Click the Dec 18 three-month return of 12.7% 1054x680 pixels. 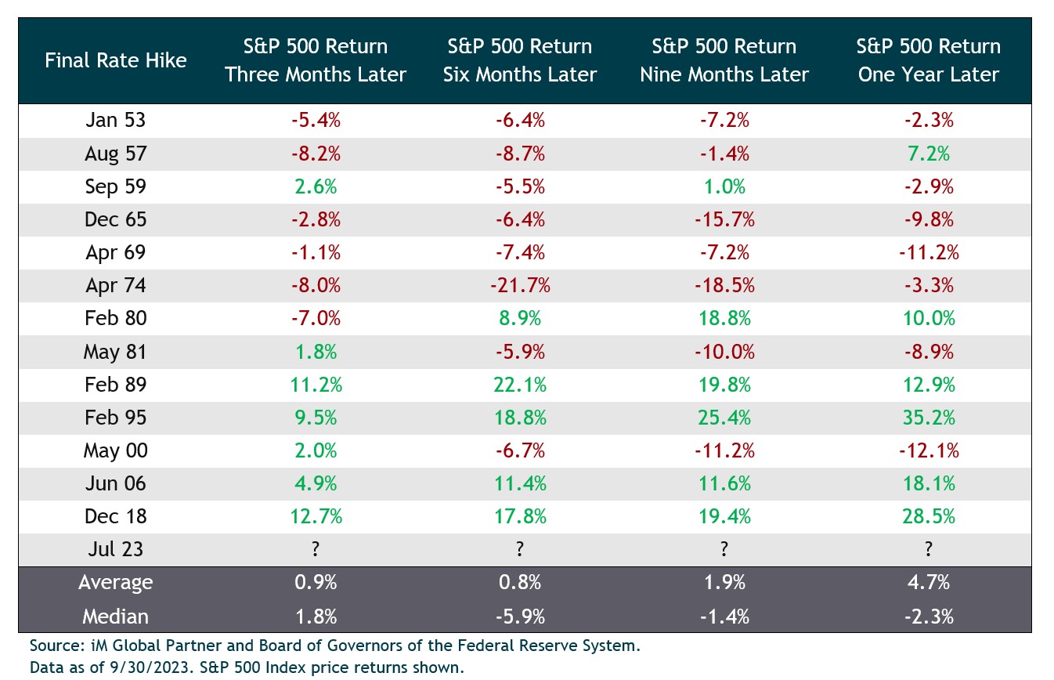click(x=315, y=516)
